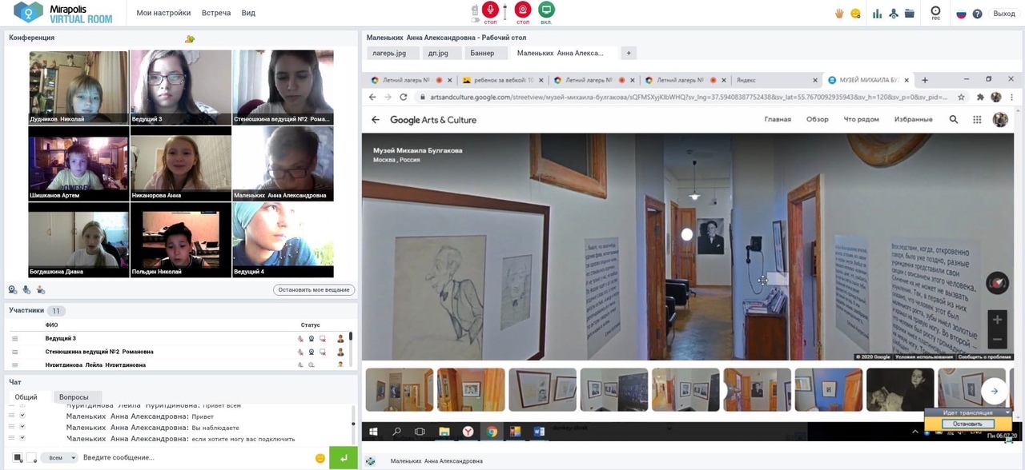Open row menu handle for Стенюшкина ведущий №2

(14, 352)
